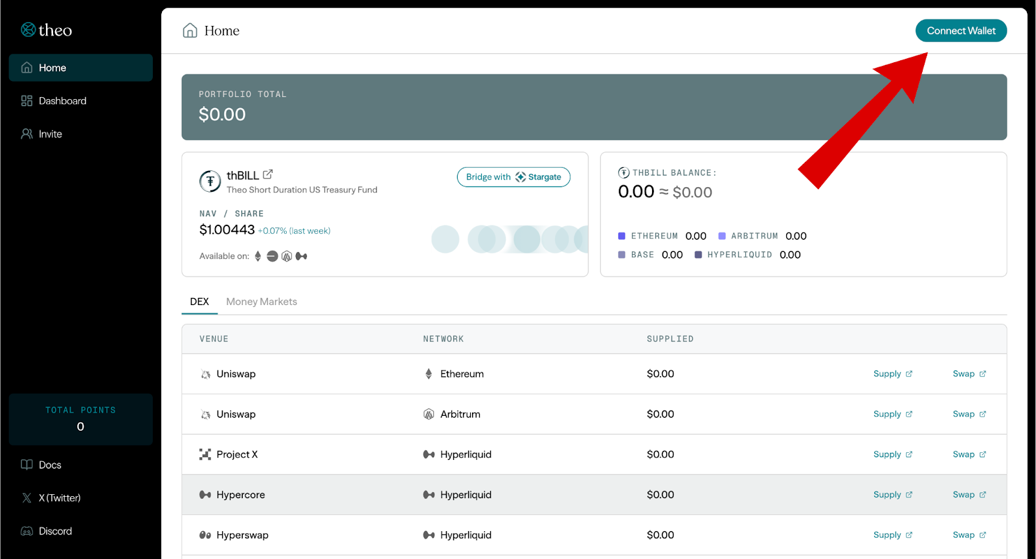Viewport: 1036px width, 559px height.
Task: Click the thBILL token logo
Action: tap(210, 181)
